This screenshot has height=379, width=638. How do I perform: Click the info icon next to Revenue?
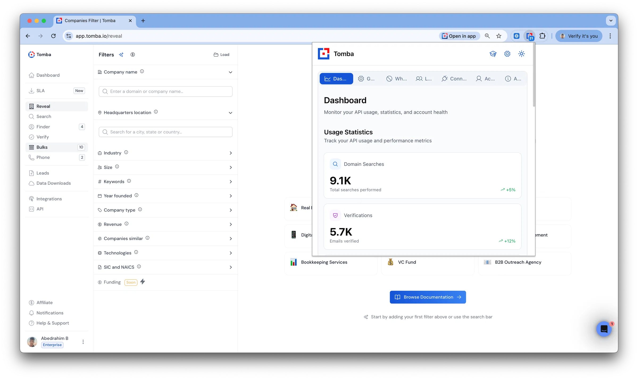click(127, 224)
